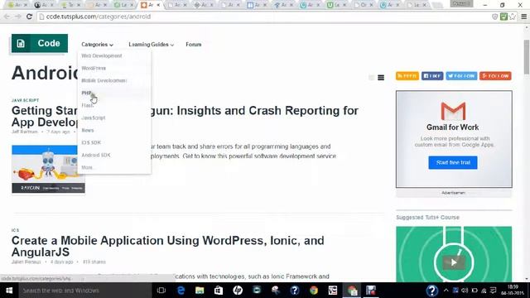Open the Windows Start button
The height and width of the screenshot is (298, 530).
(9, 291)
